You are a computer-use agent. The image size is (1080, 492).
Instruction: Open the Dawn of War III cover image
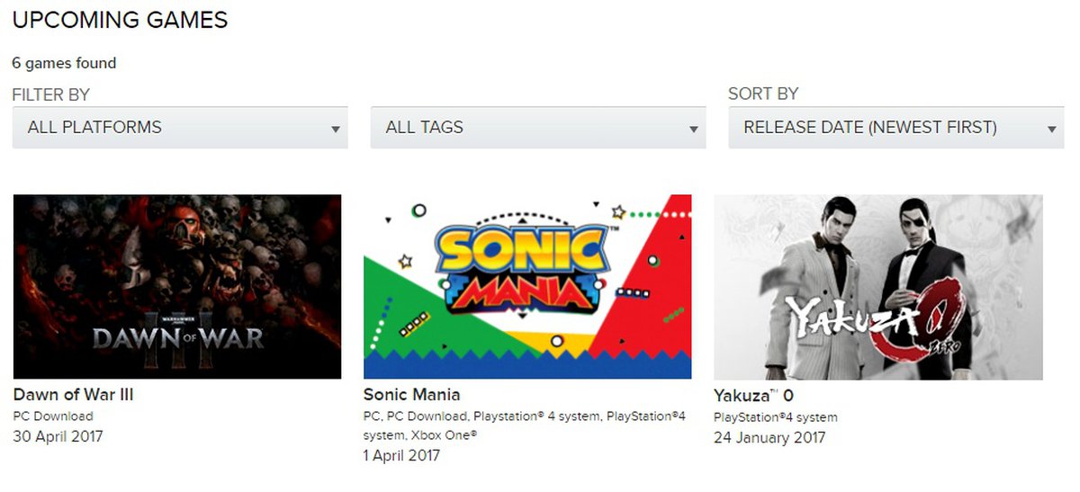pos(177,286)
